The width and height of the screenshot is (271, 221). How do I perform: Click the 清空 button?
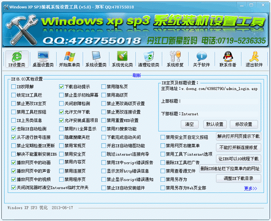(190, 124)
